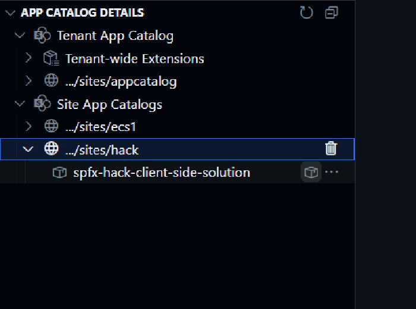
Task: Click the trash icon on sites/hack row
Action: [x=332, y=149]
